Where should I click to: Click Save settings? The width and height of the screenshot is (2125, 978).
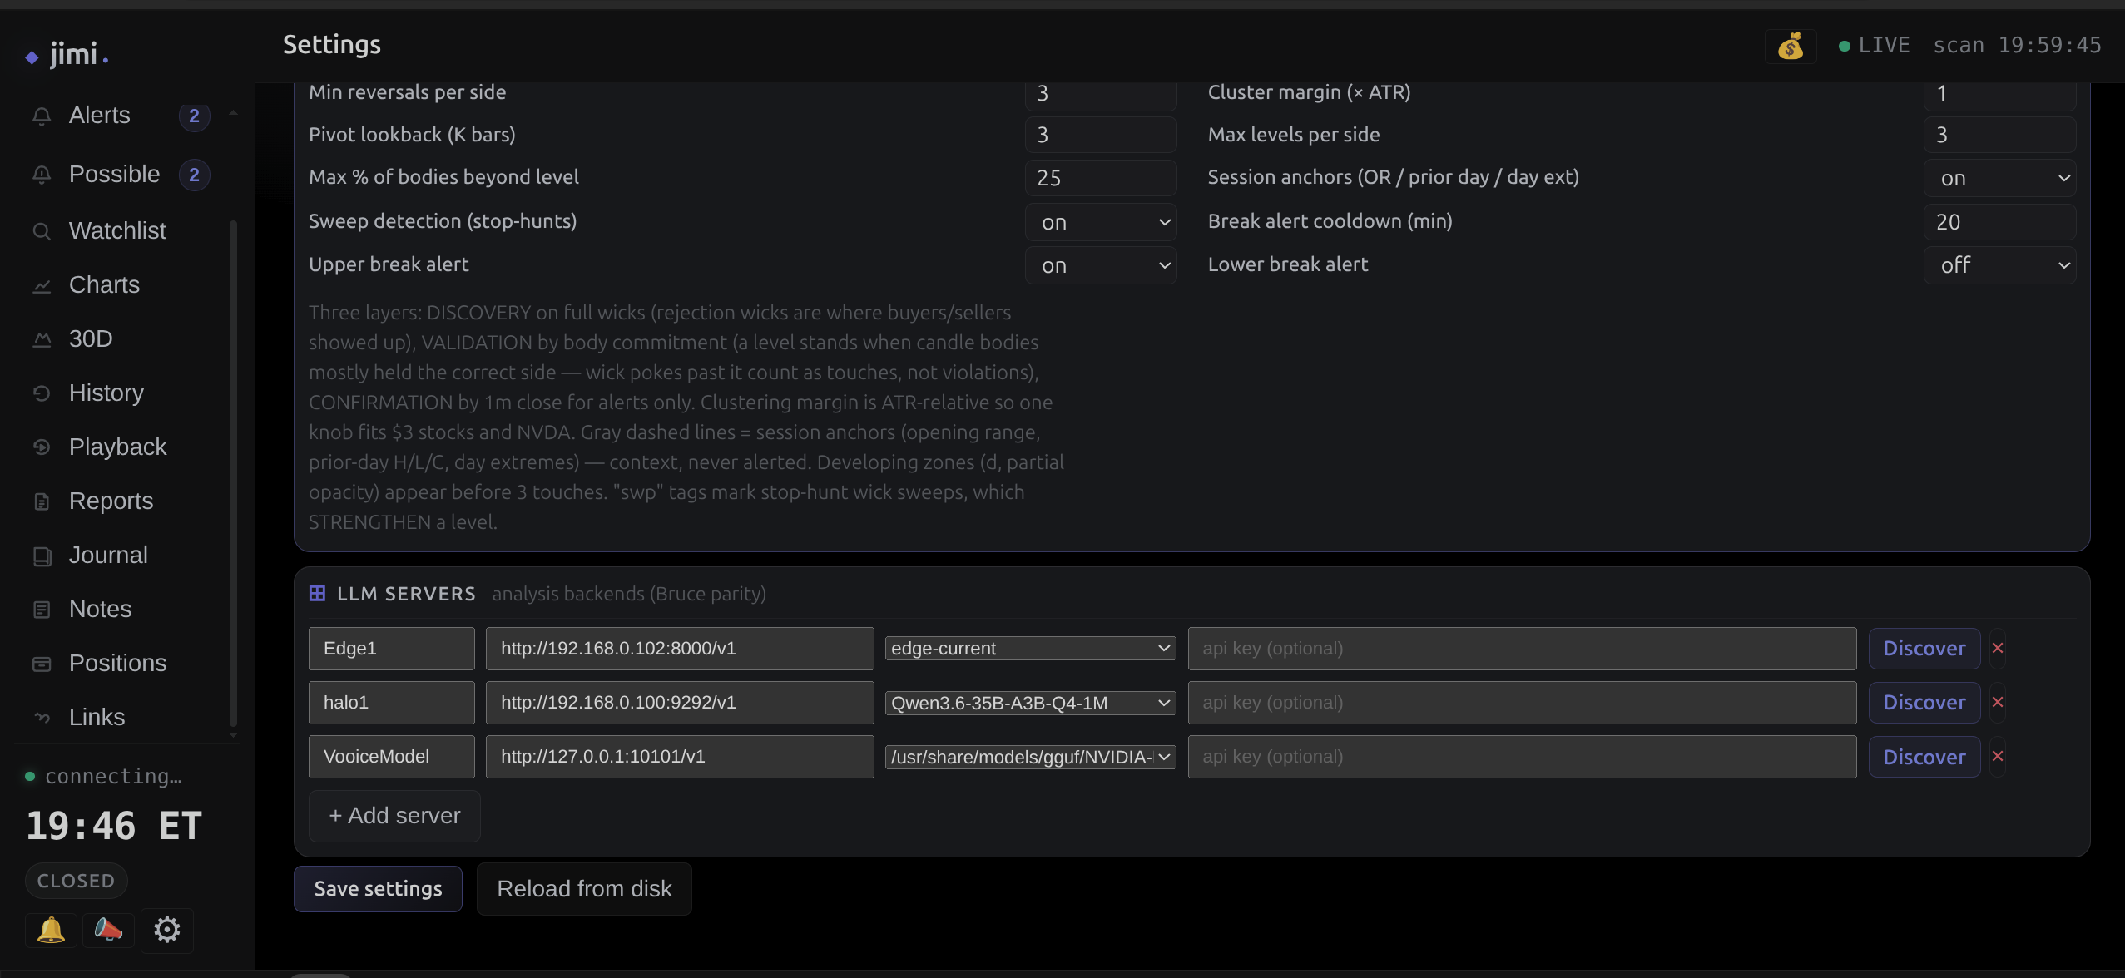pos(378,889)
